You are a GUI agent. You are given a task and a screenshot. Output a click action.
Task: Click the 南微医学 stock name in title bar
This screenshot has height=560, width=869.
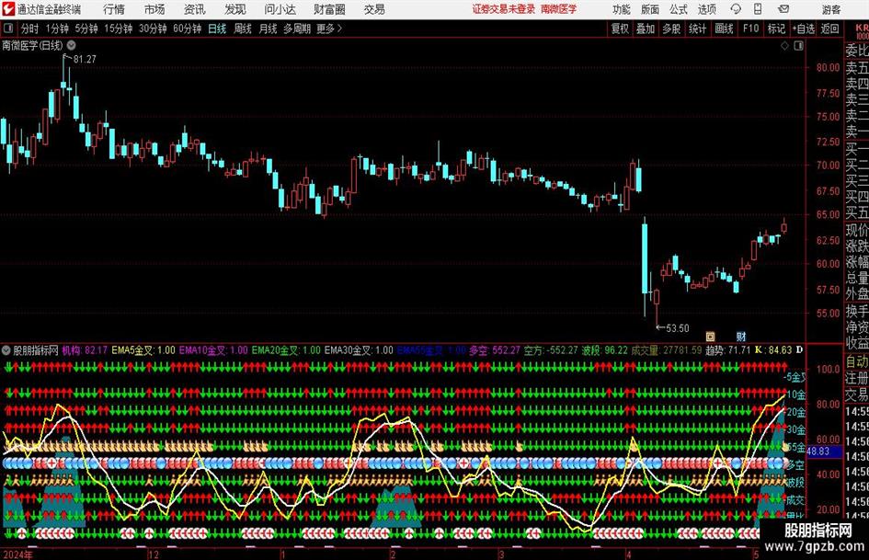tap(559, 9)
